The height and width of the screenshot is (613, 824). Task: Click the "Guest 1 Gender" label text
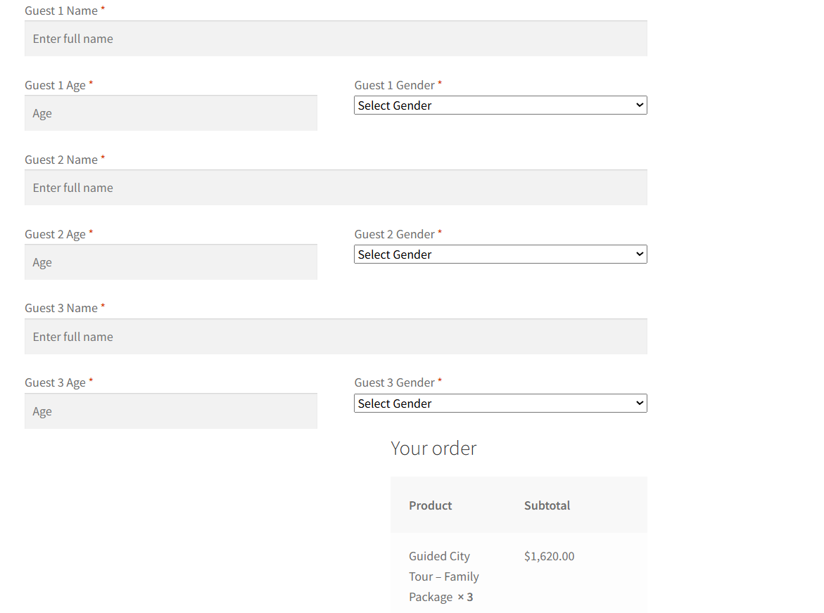tap(394, 85)
